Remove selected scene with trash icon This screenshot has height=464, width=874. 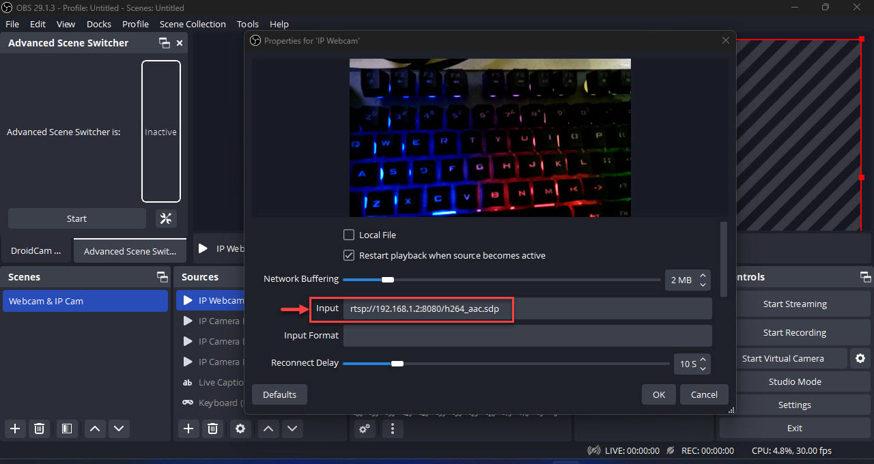(x=40, y=429)
